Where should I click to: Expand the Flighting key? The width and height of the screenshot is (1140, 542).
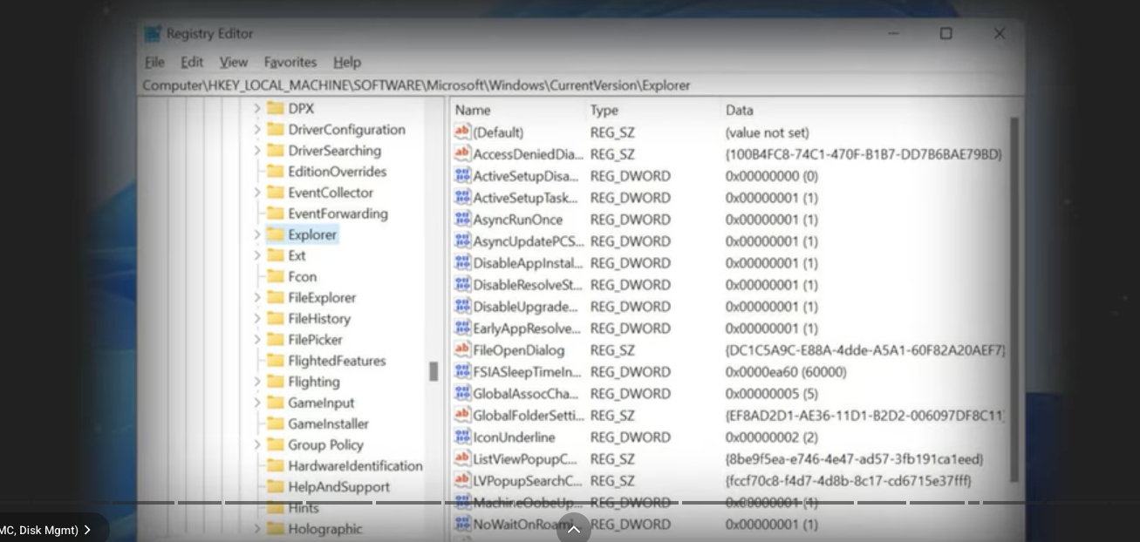coord(256,382)
